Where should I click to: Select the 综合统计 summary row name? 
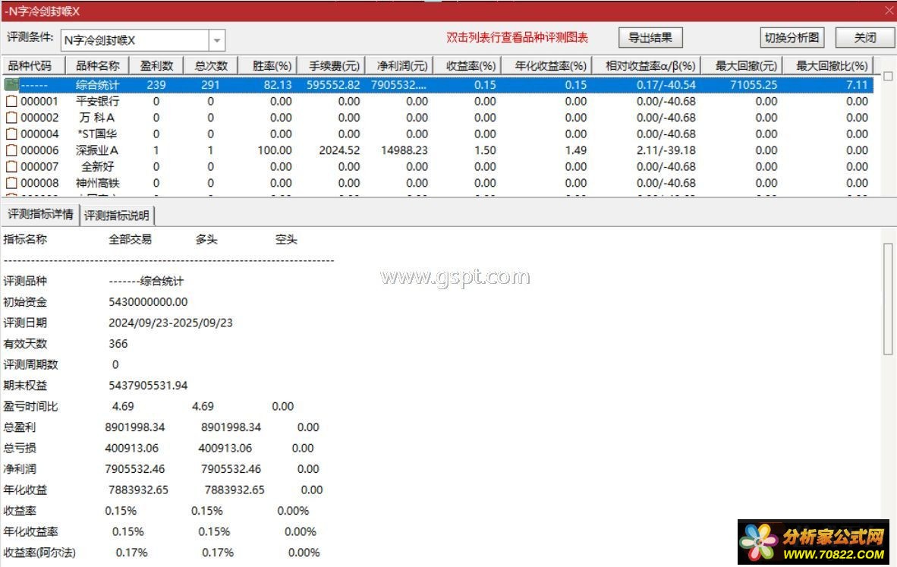97,85
